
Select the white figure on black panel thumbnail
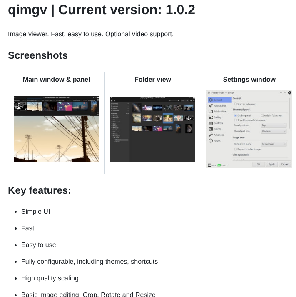point(20,107)
